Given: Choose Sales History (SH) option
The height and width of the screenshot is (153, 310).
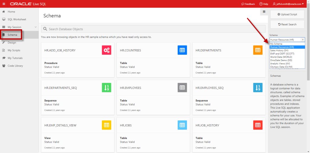Looking at the screenshot, I should pyautogui.click(x=287, y=50).
